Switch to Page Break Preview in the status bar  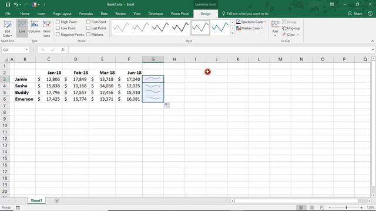322,207
